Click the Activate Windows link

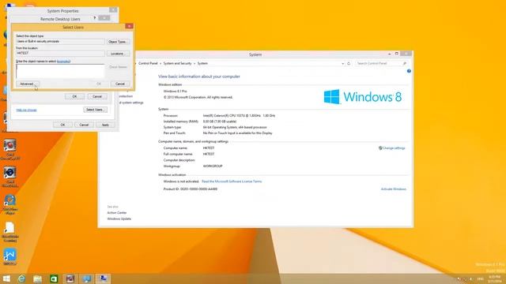[x=394, y=189]
